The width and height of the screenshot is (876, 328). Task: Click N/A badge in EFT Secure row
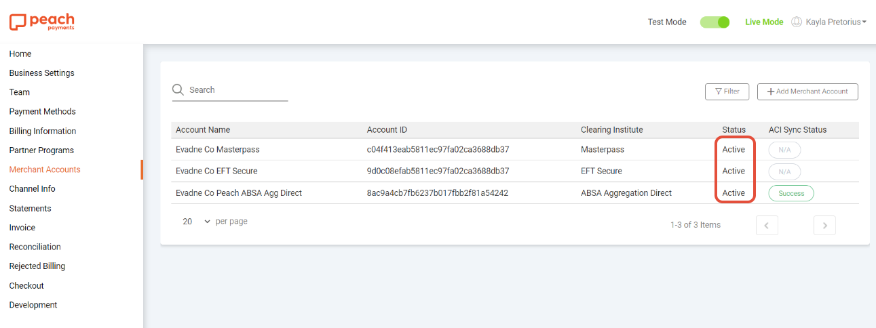point(784,171)
